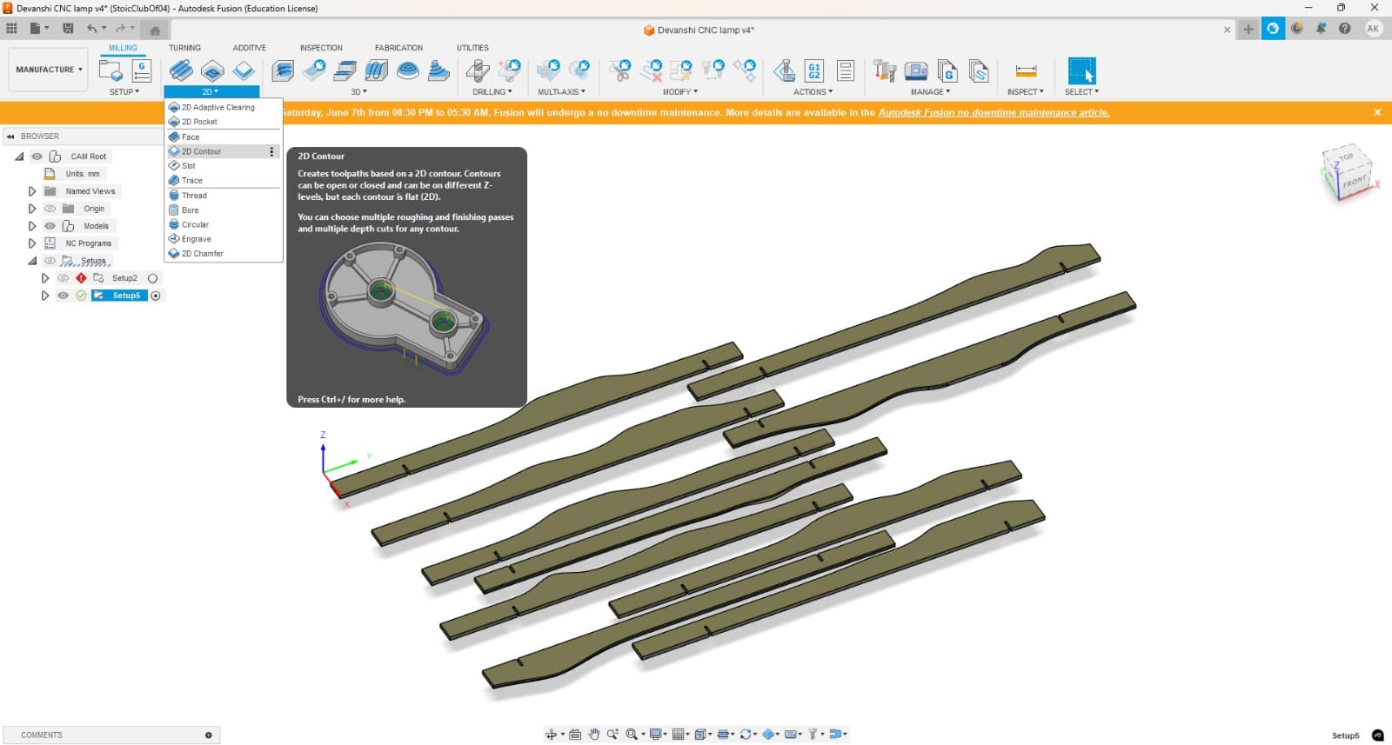Screen dimensions: 1392x745
Task: Choose Face from the 2D menu
Action: [224, 136]
